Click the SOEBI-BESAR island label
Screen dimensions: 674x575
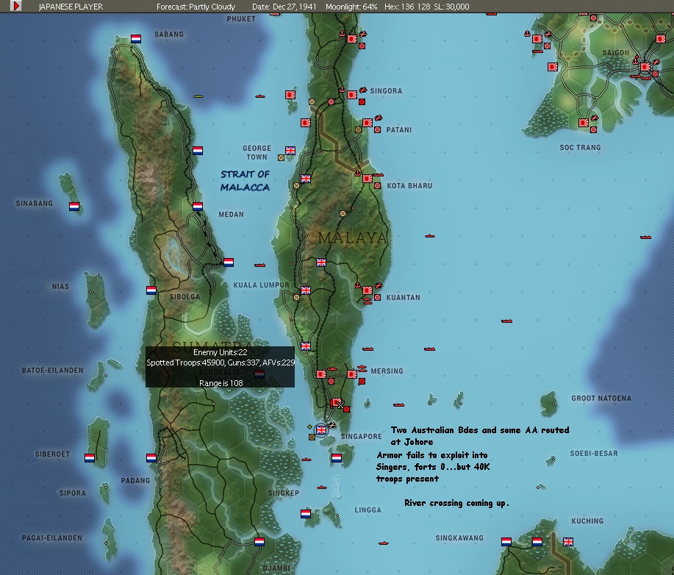[594, 453]
